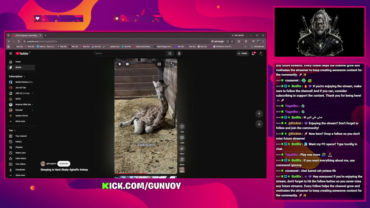Go to the YouTube logo home link

(22, 53)
